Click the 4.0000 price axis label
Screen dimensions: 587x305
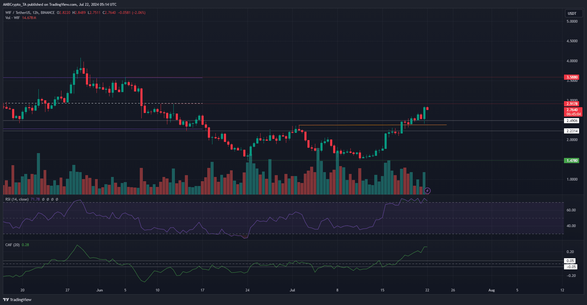point(572,61)
